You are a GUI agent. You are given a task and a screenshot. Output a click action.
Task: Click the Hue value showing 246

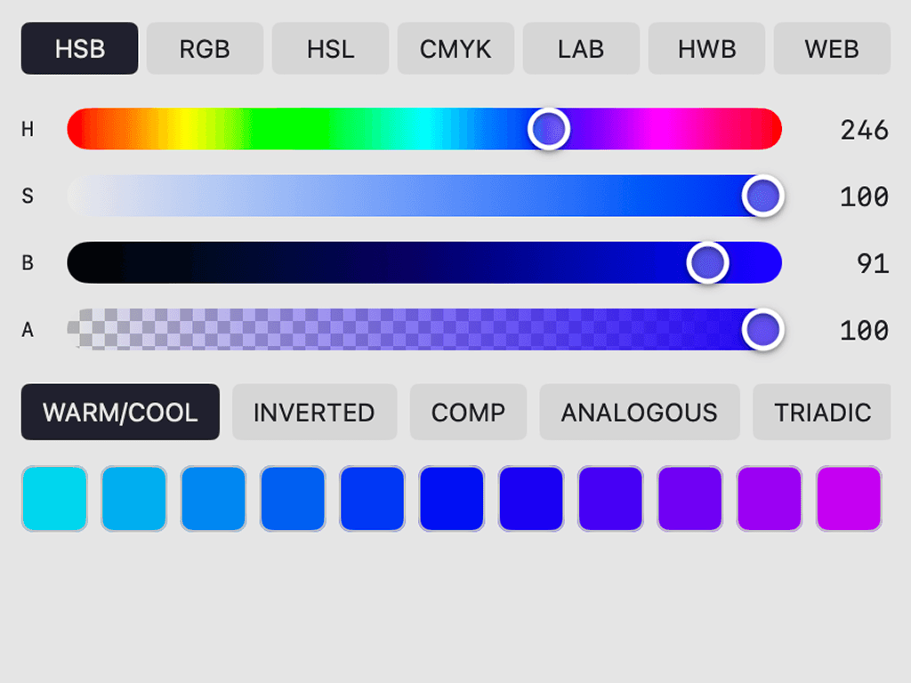[865, 129]
